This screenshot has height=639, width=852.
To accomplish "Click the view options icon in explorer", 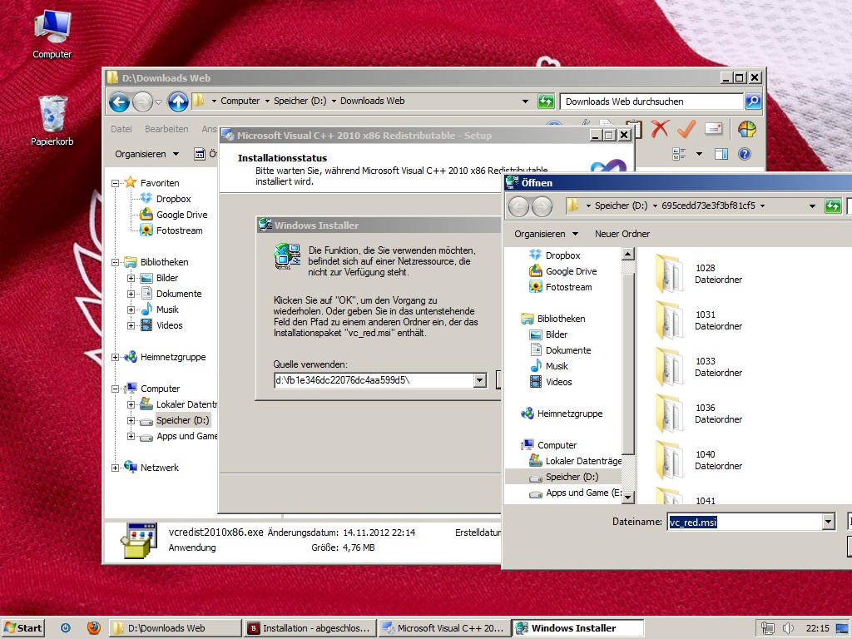I will [679, 154].
